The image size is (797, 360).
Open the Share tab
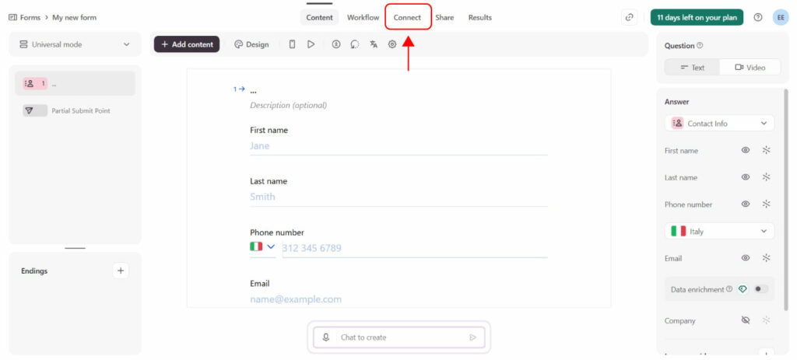coord(444,17)
